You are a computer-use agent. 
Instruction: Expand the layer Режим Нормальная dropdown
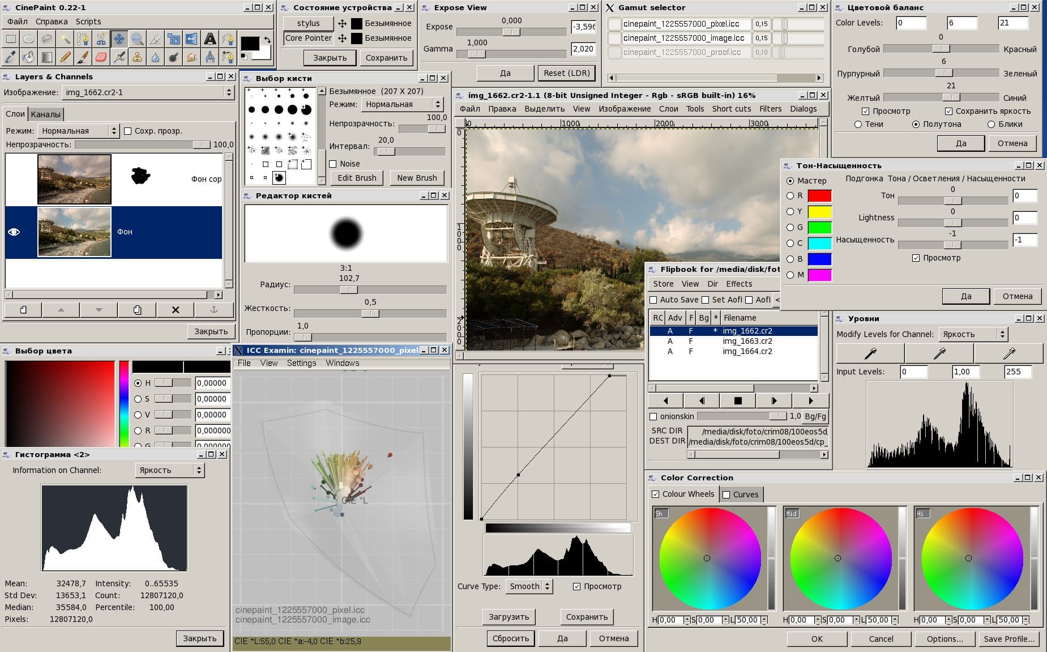pyautogui.click(x=78, y=131)
